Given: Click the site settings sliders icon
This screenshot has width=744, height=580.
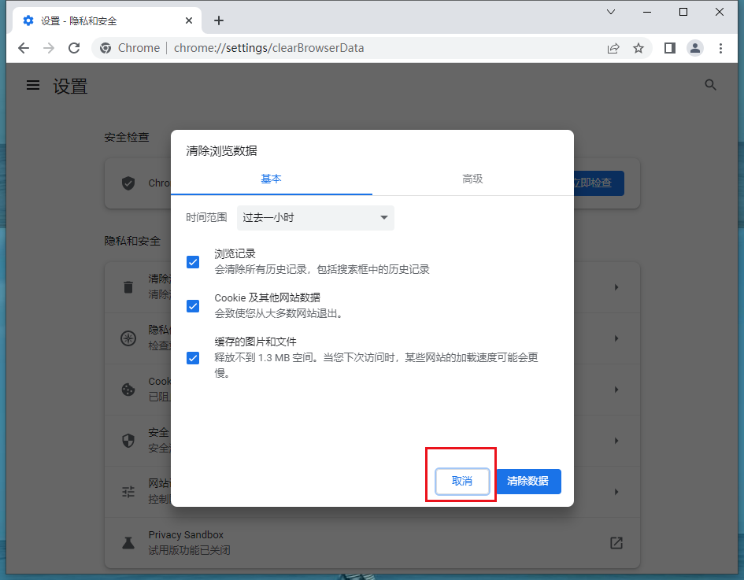Looking at the screenshot, I should tap(128, 492).
